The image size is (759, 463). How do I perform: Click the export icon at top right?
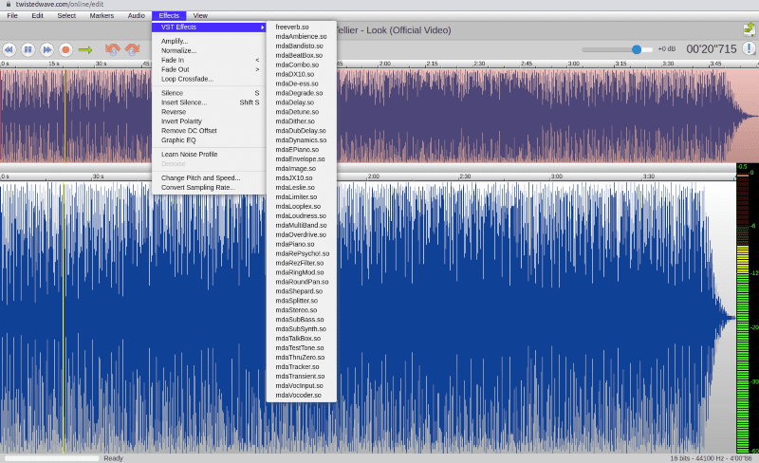tap(749, 29)
